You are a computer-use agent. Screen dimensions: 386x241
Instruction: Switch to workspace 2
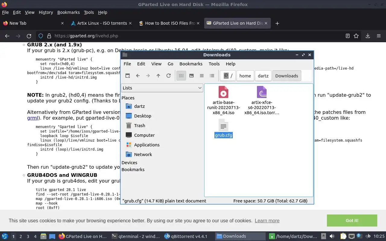[x=21, y=236]
